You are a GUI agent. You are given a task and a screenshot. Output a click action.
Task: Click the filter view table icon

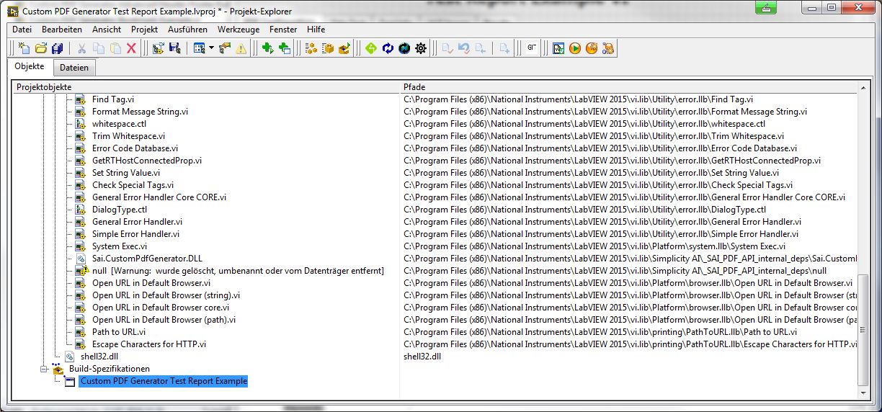click(x=199, y=49)
